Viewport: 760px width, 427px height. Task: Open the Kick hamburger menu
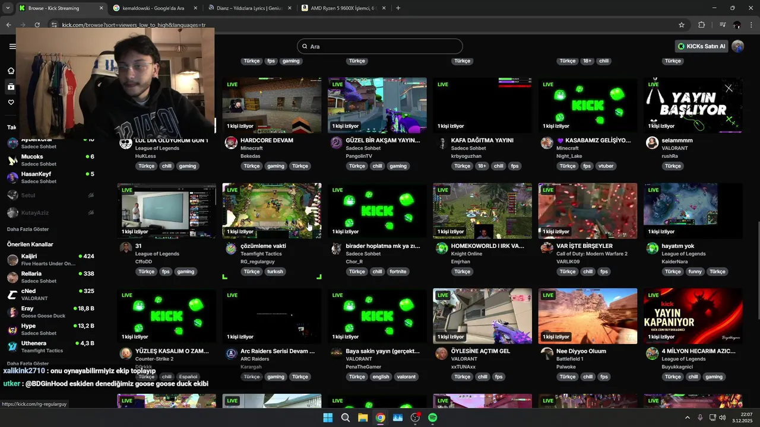click(12, 46)
